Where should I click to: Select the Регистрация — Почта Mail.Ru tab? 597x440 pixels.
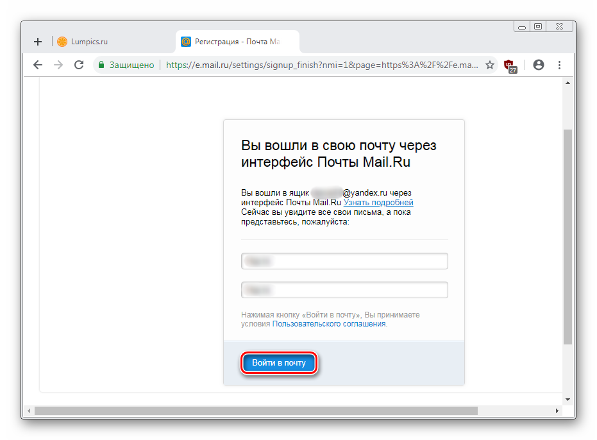coord(237,41)
